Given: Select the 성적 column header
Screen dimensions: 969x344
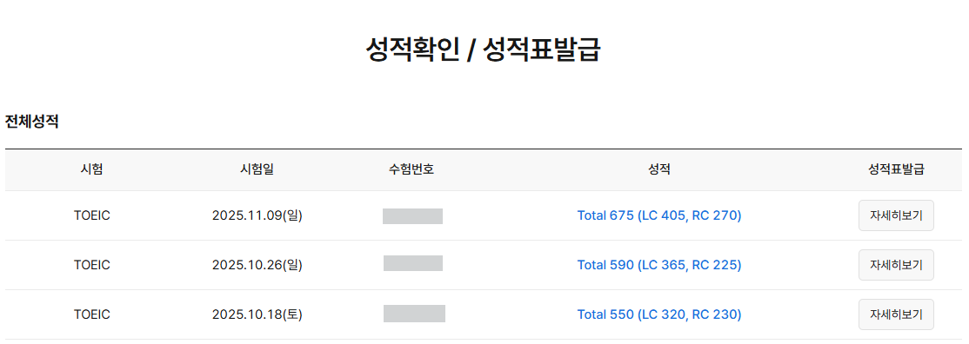Looking at the screenshot, I should pyautogui.click(x=659, y=170).
